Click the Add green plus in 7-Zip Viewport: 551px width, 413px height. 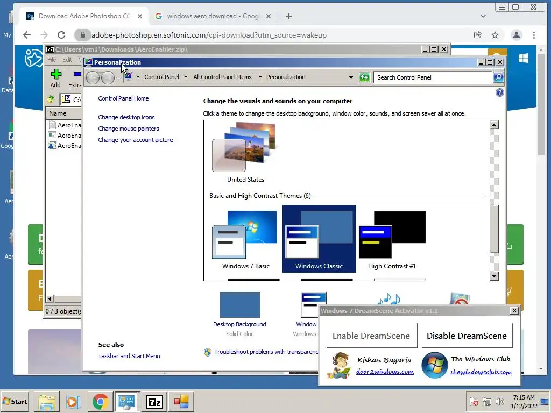56,74
